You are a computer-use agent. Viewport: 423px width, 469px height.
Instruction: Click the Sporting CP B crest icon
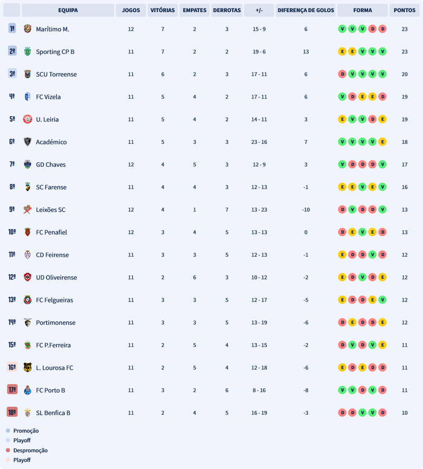pyautogui.click(x=27, y=52)
